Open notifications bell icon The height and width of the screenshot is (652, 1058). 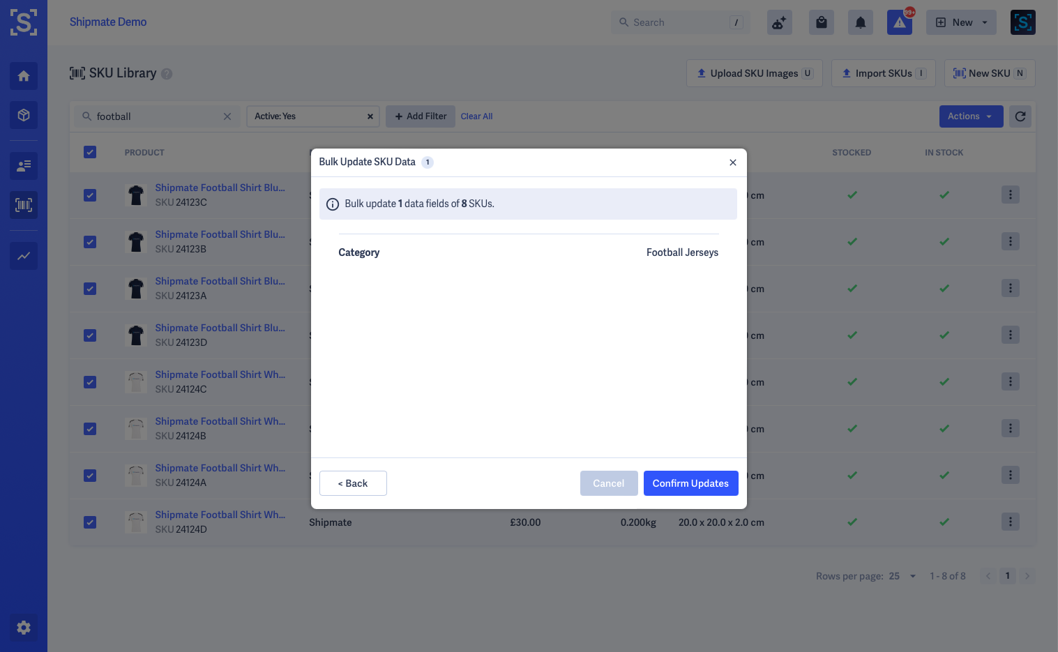[x=861, y=22]
